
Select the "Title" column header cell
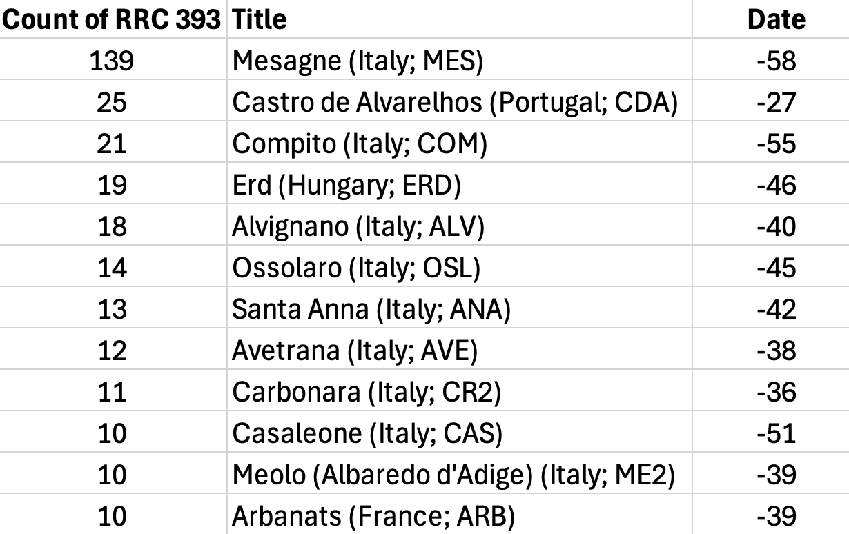pyautogui.click(x=260, y=19)
